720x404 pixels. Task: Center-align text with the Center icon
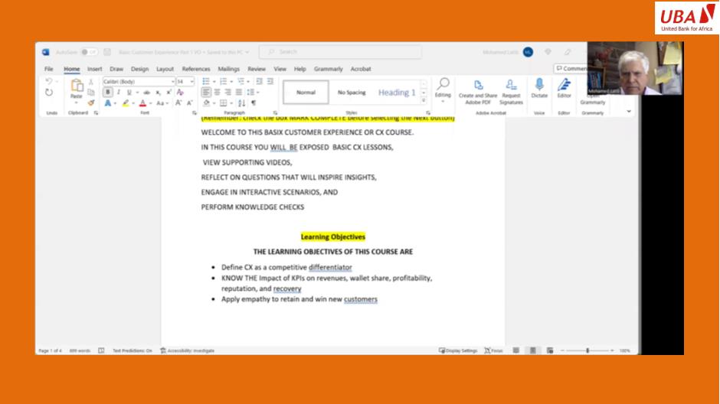click(217, 92)
